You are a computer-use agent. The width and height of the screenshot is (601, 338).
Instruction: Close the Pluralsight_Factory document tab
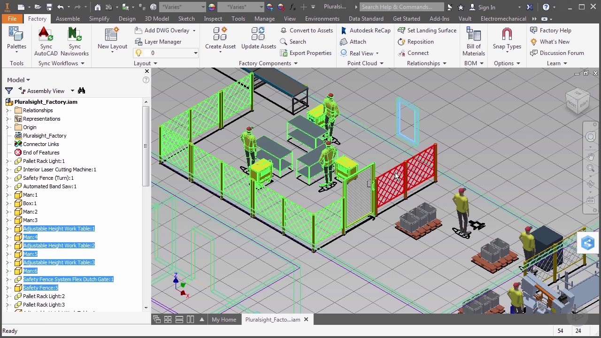[x=306, y=319]
